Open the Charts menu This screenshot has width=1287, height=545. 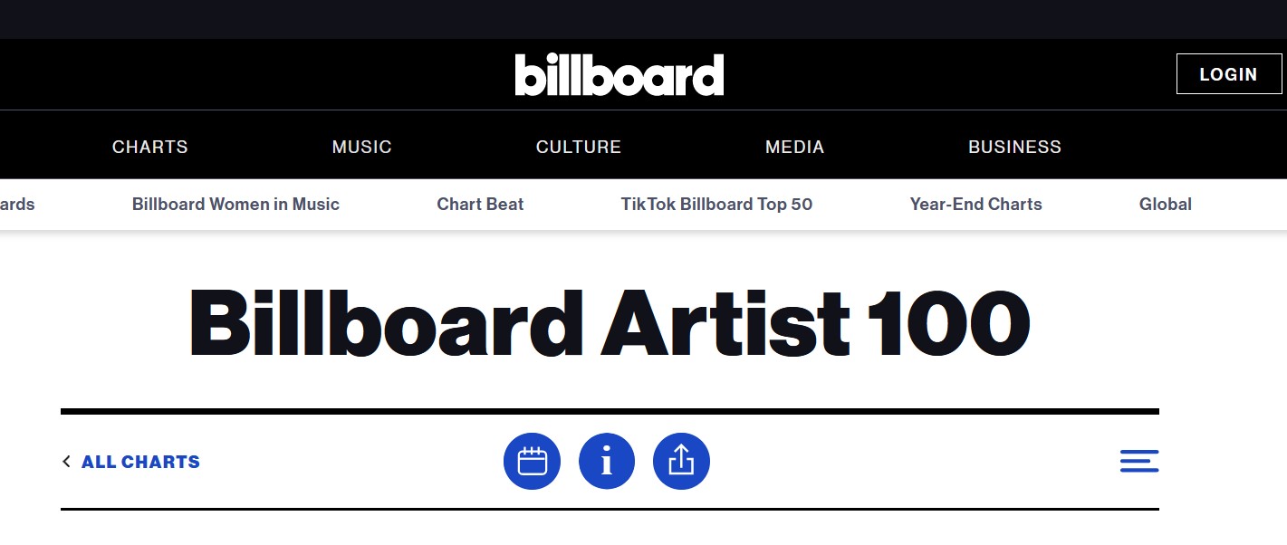click(x=150, y=147)
